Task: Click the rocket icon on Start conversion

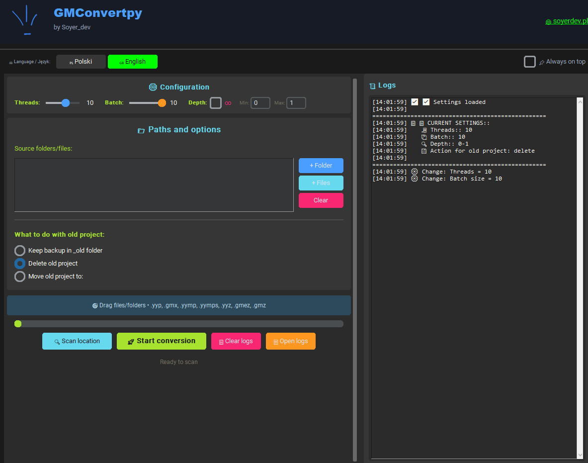Action: point(131,342)
